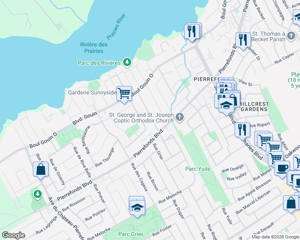The image size is (300, 240).
Task: Open the restaurant marker by the river on Boul Gouin
Action: [192, 32]
